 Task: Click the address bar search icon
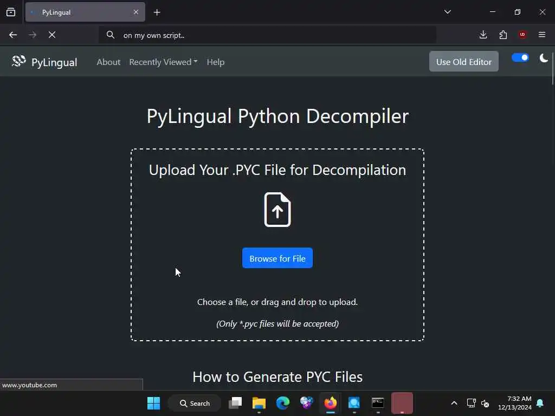click(x=111, y=35)
